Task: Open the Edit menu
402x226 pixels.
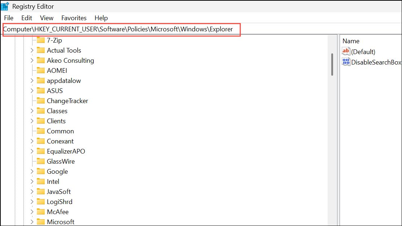Action: pos(27,18)
